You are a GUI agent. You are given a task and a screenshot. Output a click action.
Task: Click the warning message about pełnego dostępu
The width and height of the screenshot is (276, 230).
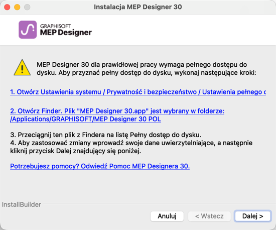[147, 68]
